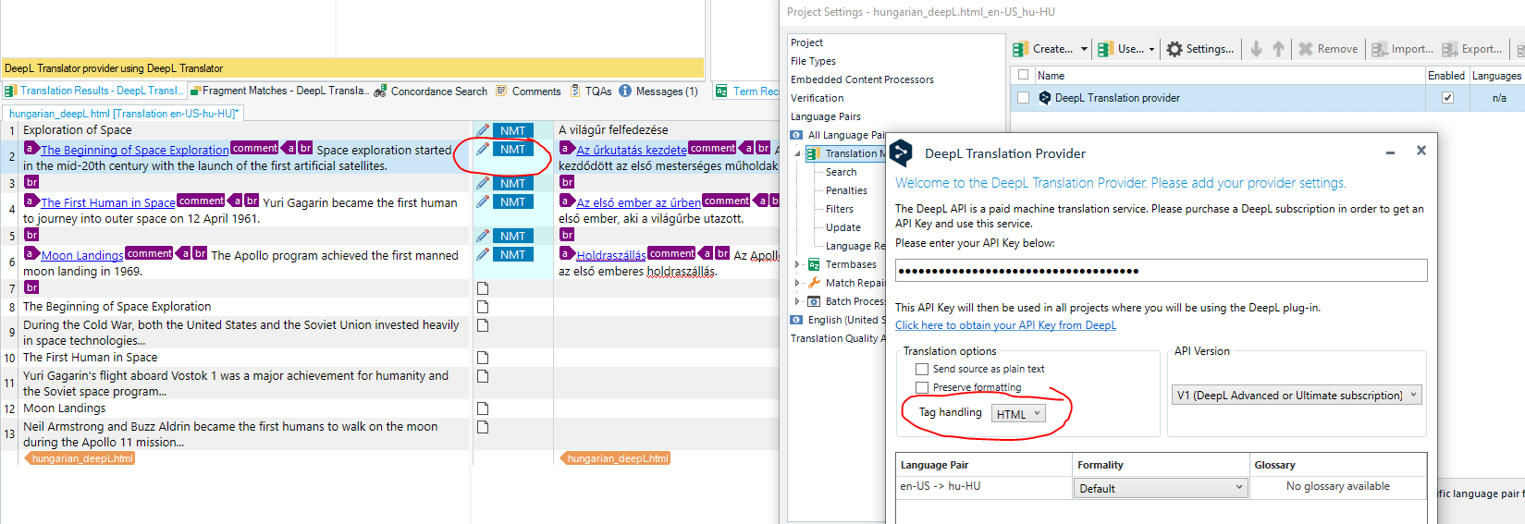Toggle 'Preserve formatting' checkbox
Viewport: 1525px width, 524px height.
coord(922,387)
